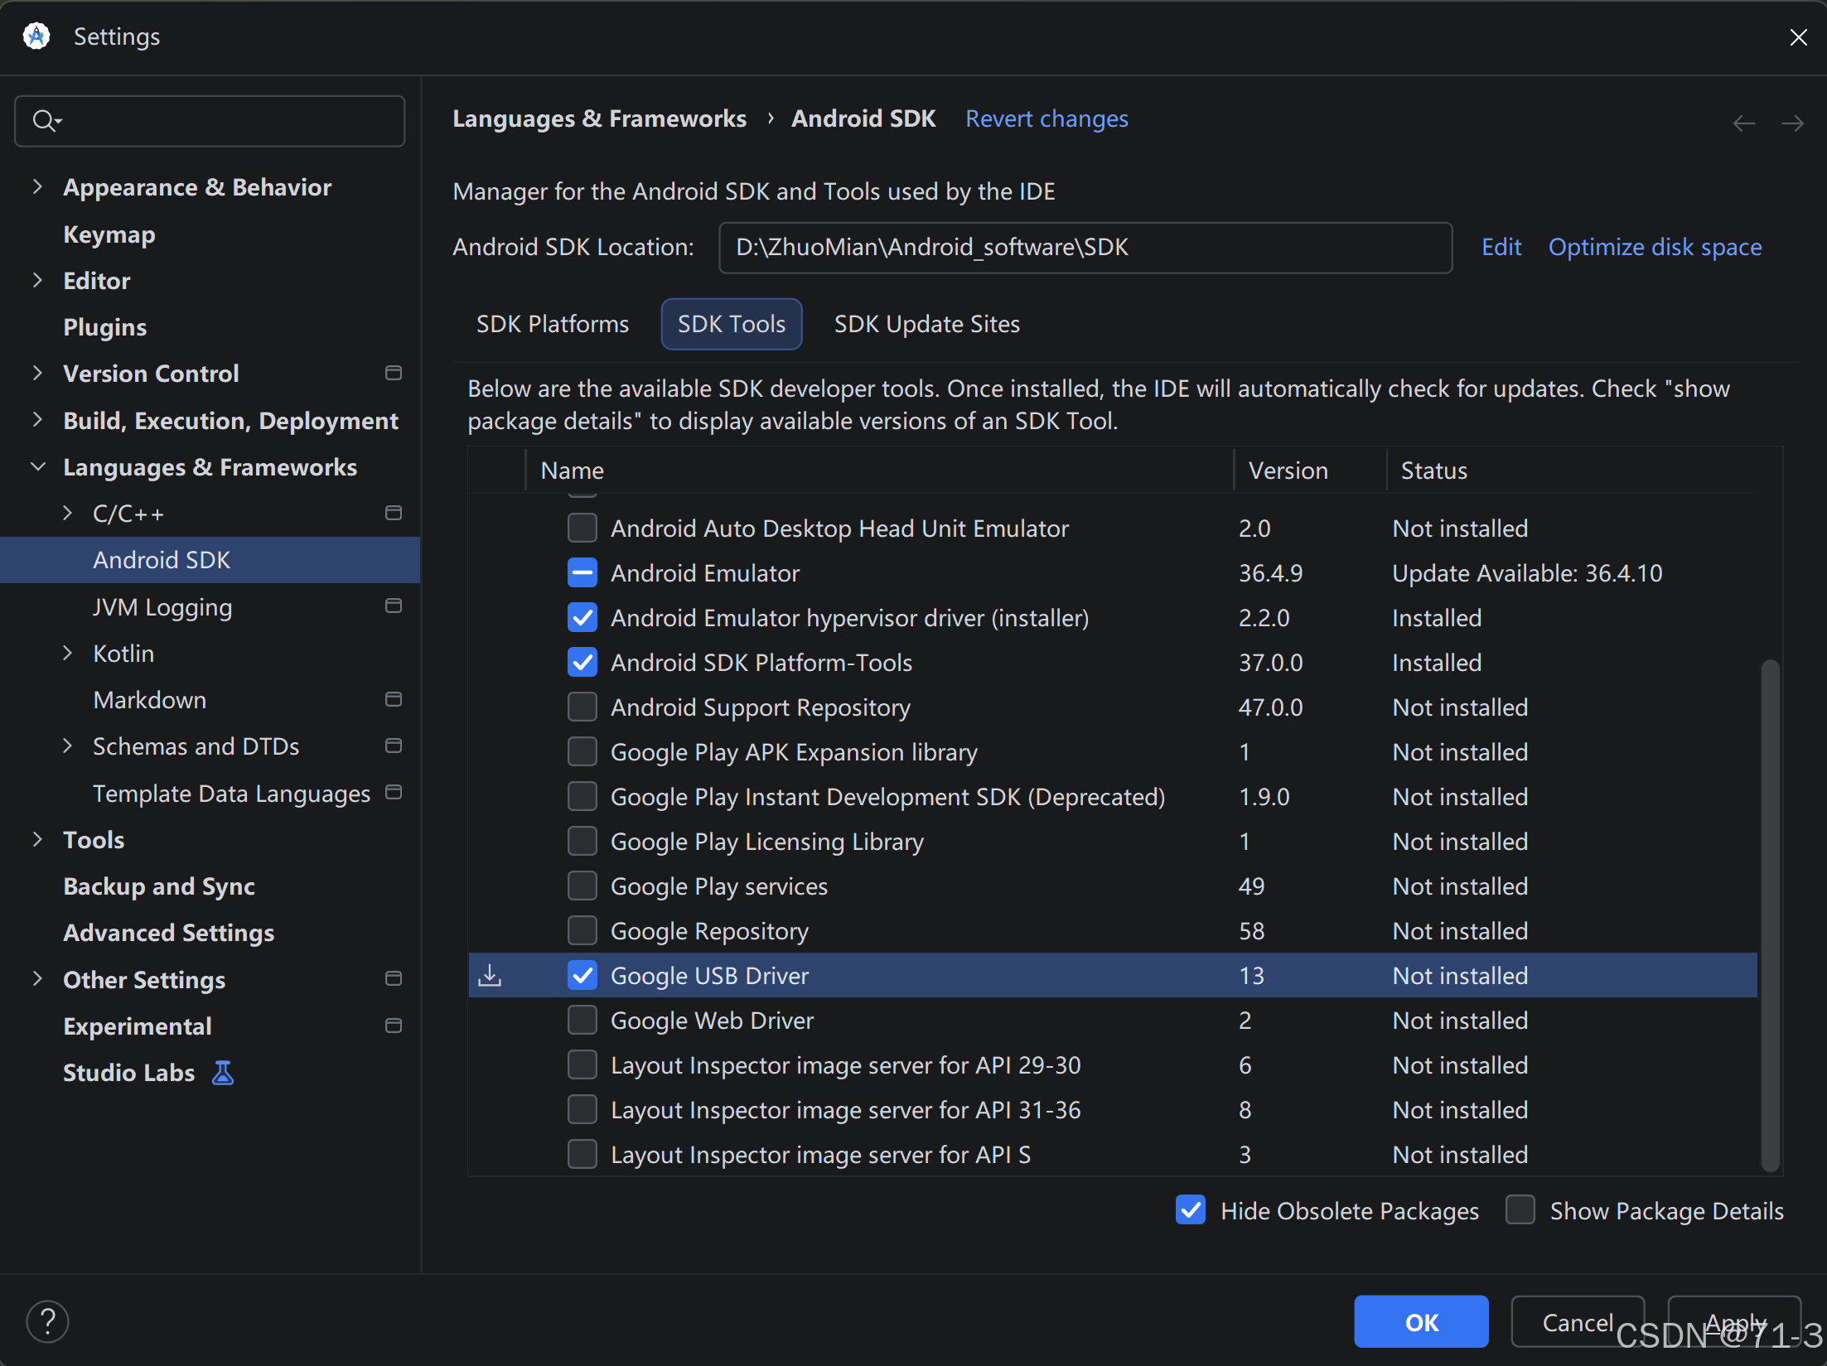The width and height of the screenshot is (1827, 1366).
Task: Uncheck Hide Obsolete Packages
Action: [1191, 1210]
